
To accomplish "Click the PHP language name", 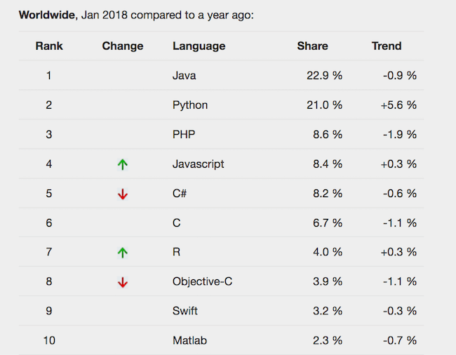I will (x=184, y=135).
